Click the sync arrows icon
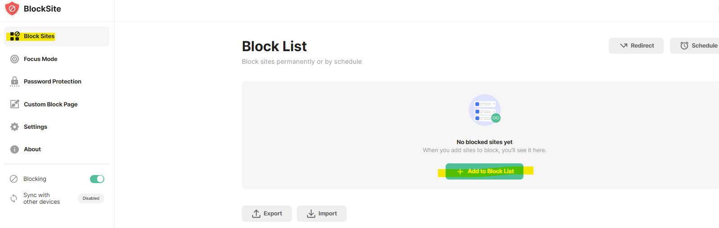719x228 pixels. click(x=14, y=198)
